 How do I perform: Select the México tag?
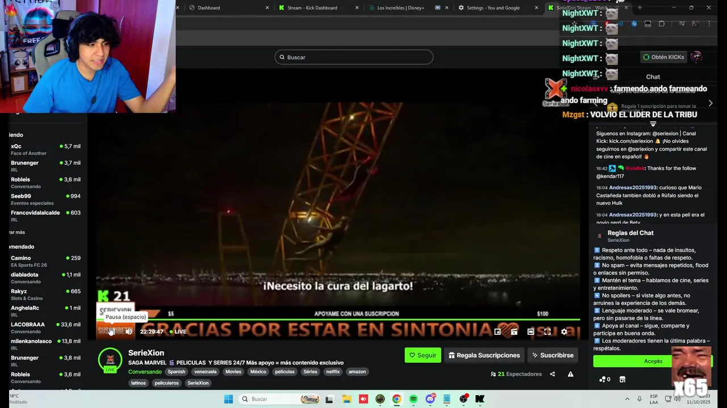[x=258, y=372]
